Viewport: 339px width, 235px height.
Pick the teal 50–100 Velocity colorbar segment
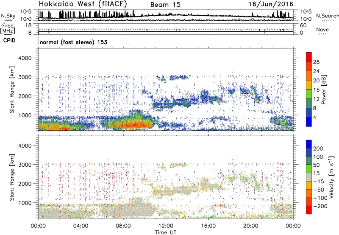pos(309,161)
